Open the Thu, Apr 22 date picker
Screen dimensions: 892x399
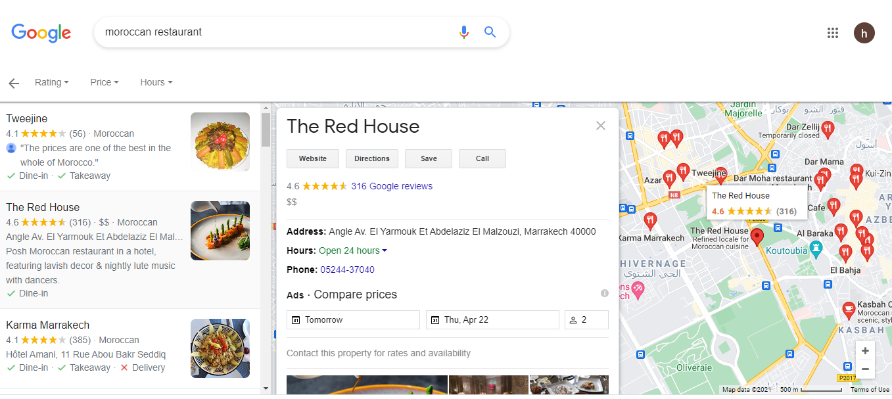coord(492,320)
